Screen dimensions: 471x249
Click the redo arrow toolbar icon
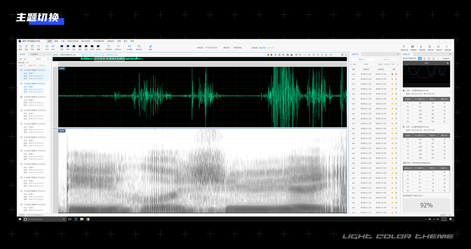tap(26, 46)
